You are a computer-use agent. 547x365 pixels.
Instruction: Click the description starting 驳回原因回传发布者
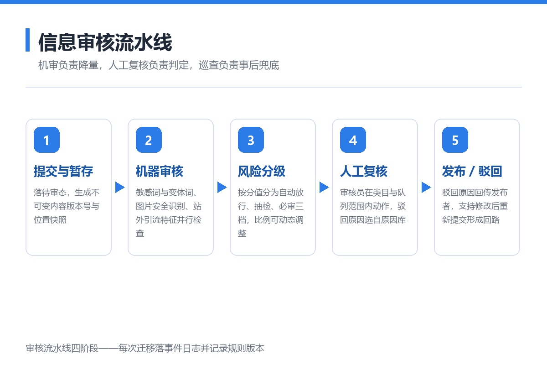click(x=475, y=206)
